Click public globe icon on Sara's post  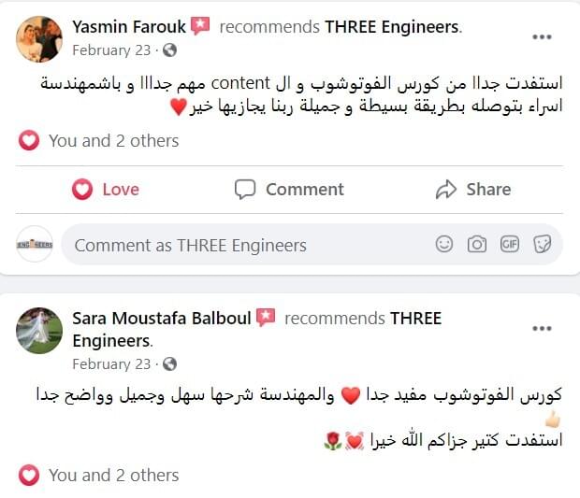[169, 364]
